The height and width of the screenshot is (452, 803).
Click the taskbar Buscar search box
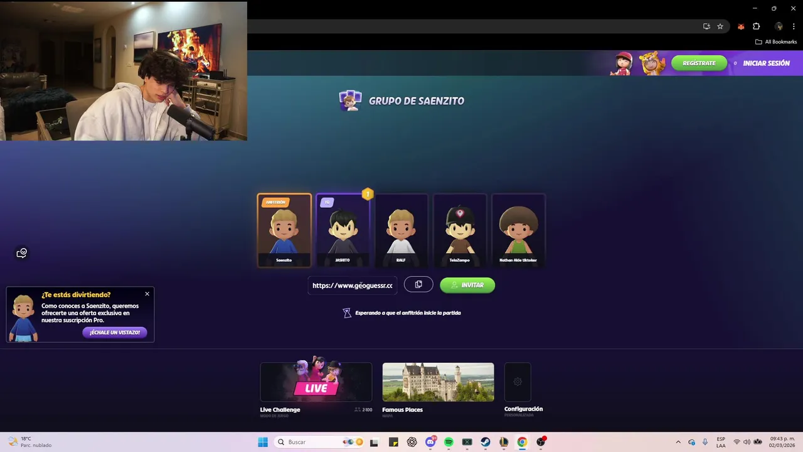click(320, 442)
